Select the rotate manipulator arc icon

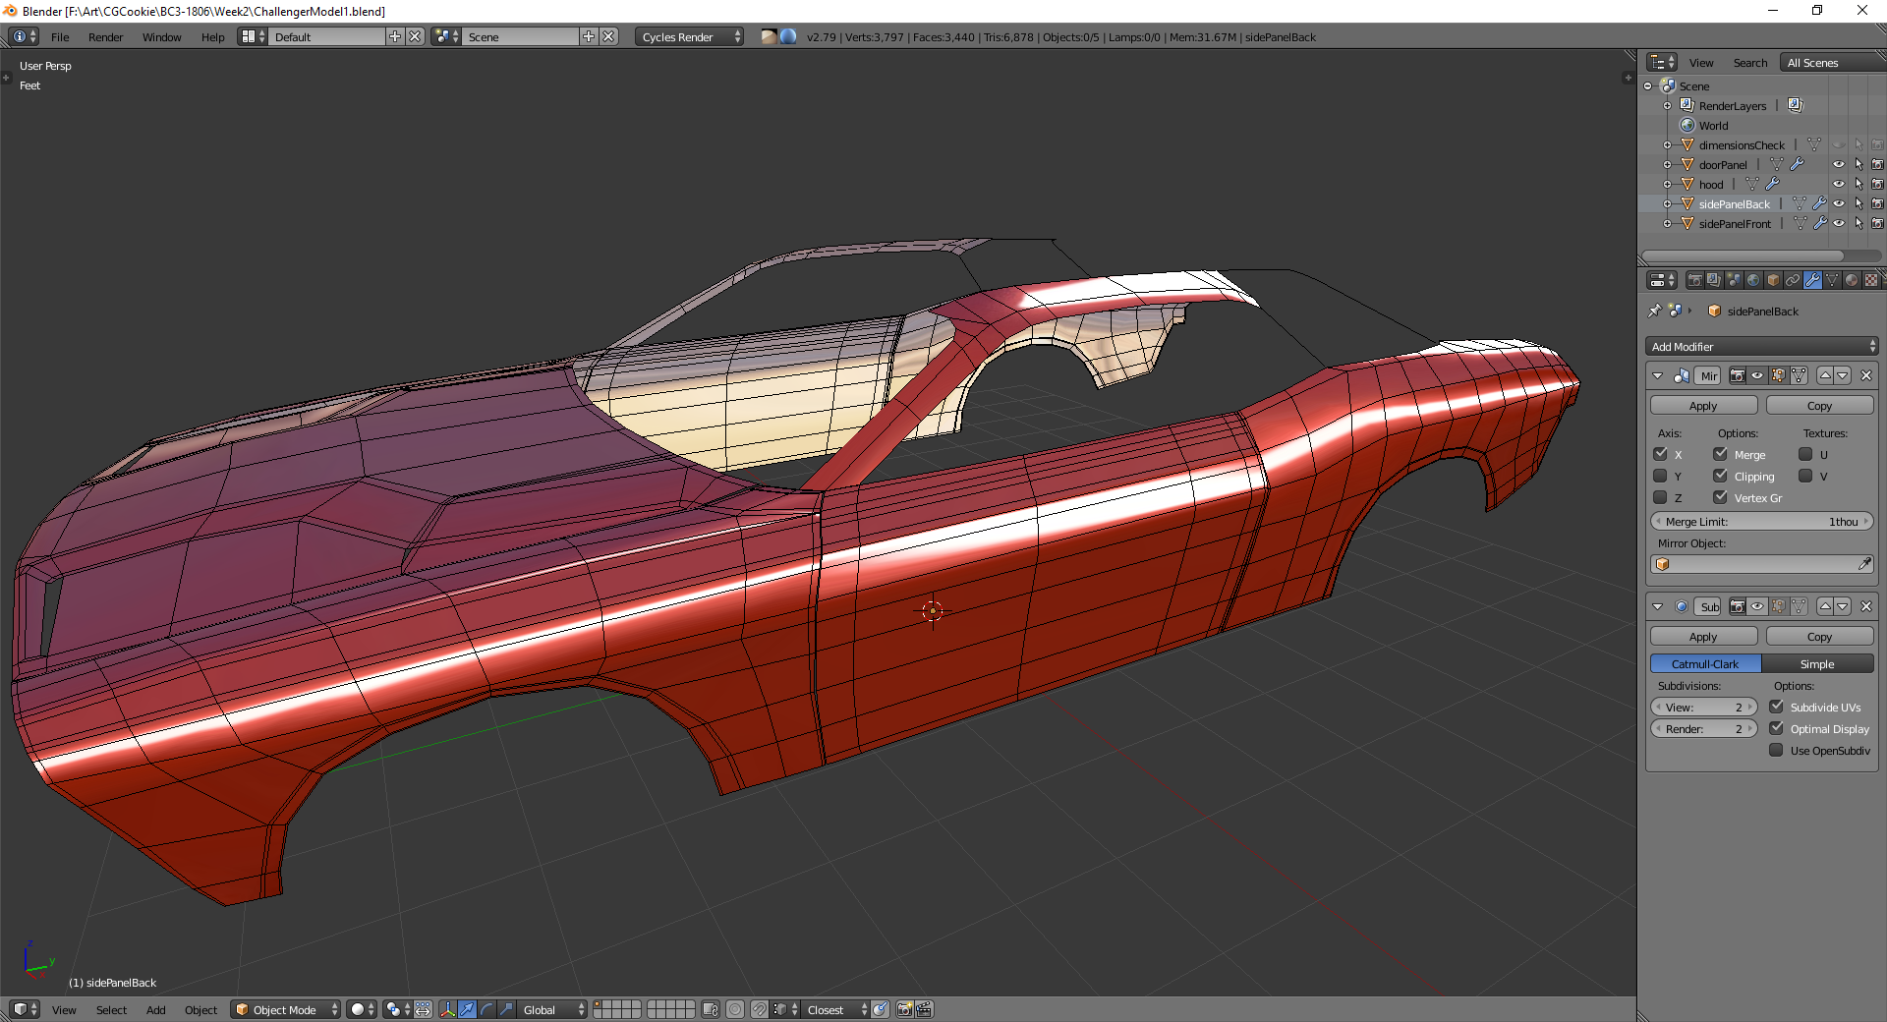point(486,1009)
